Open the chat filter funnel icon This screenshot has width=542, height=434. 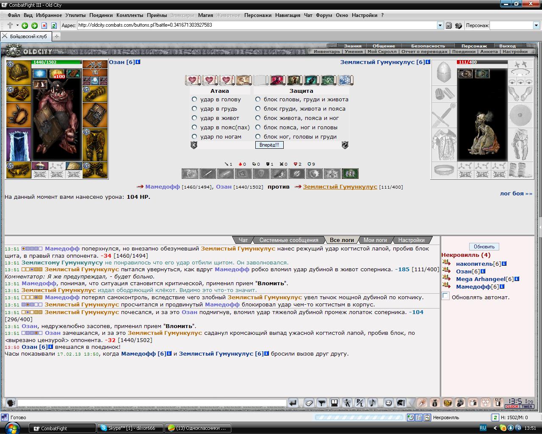point(322,403)
